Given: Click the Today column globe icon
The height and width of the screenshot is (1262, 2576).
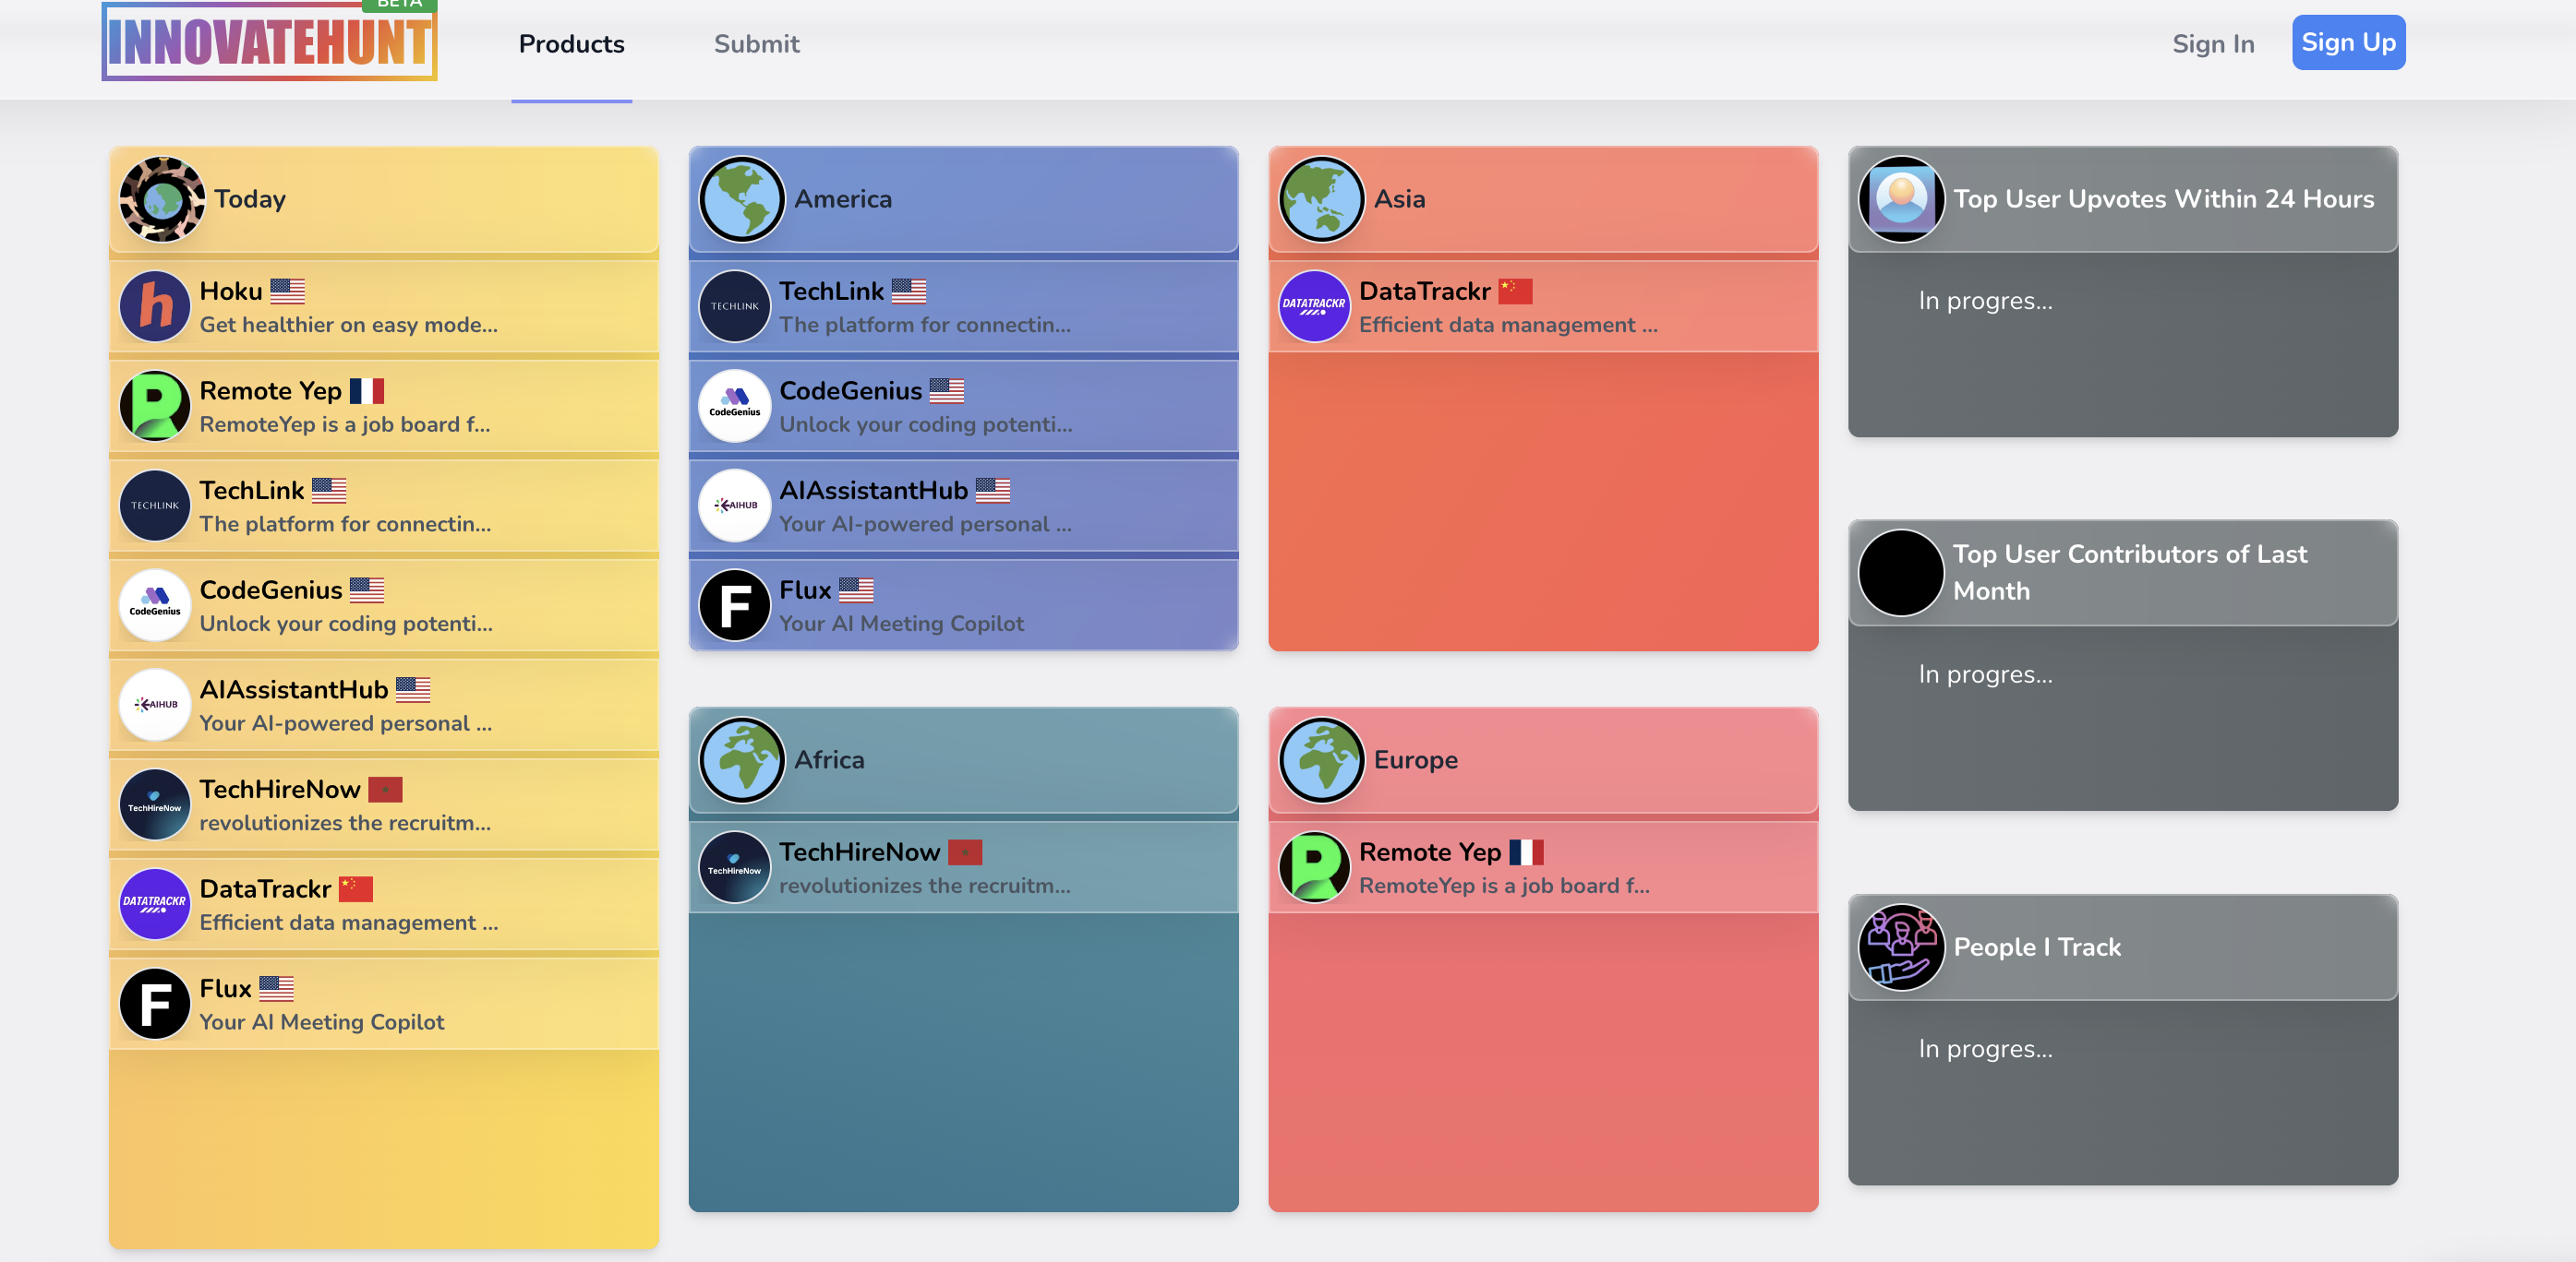Looking at the screenshot, I should [x=162, y=199].
